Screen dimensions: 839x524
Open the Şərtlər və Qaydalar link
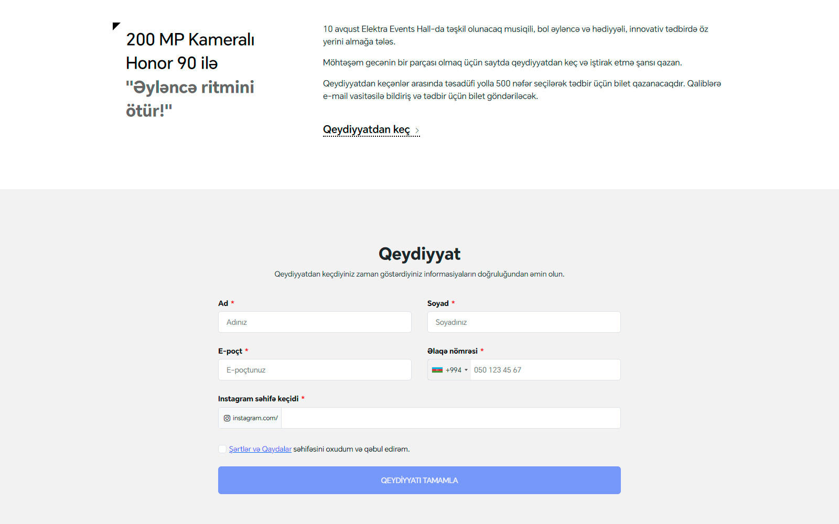260,449
